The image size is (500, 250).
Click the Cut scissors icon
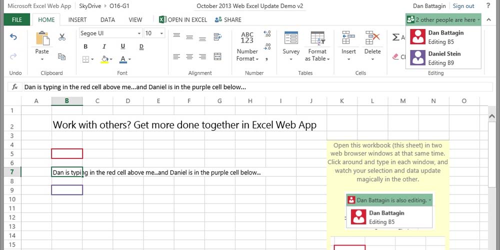pos(62,37)
